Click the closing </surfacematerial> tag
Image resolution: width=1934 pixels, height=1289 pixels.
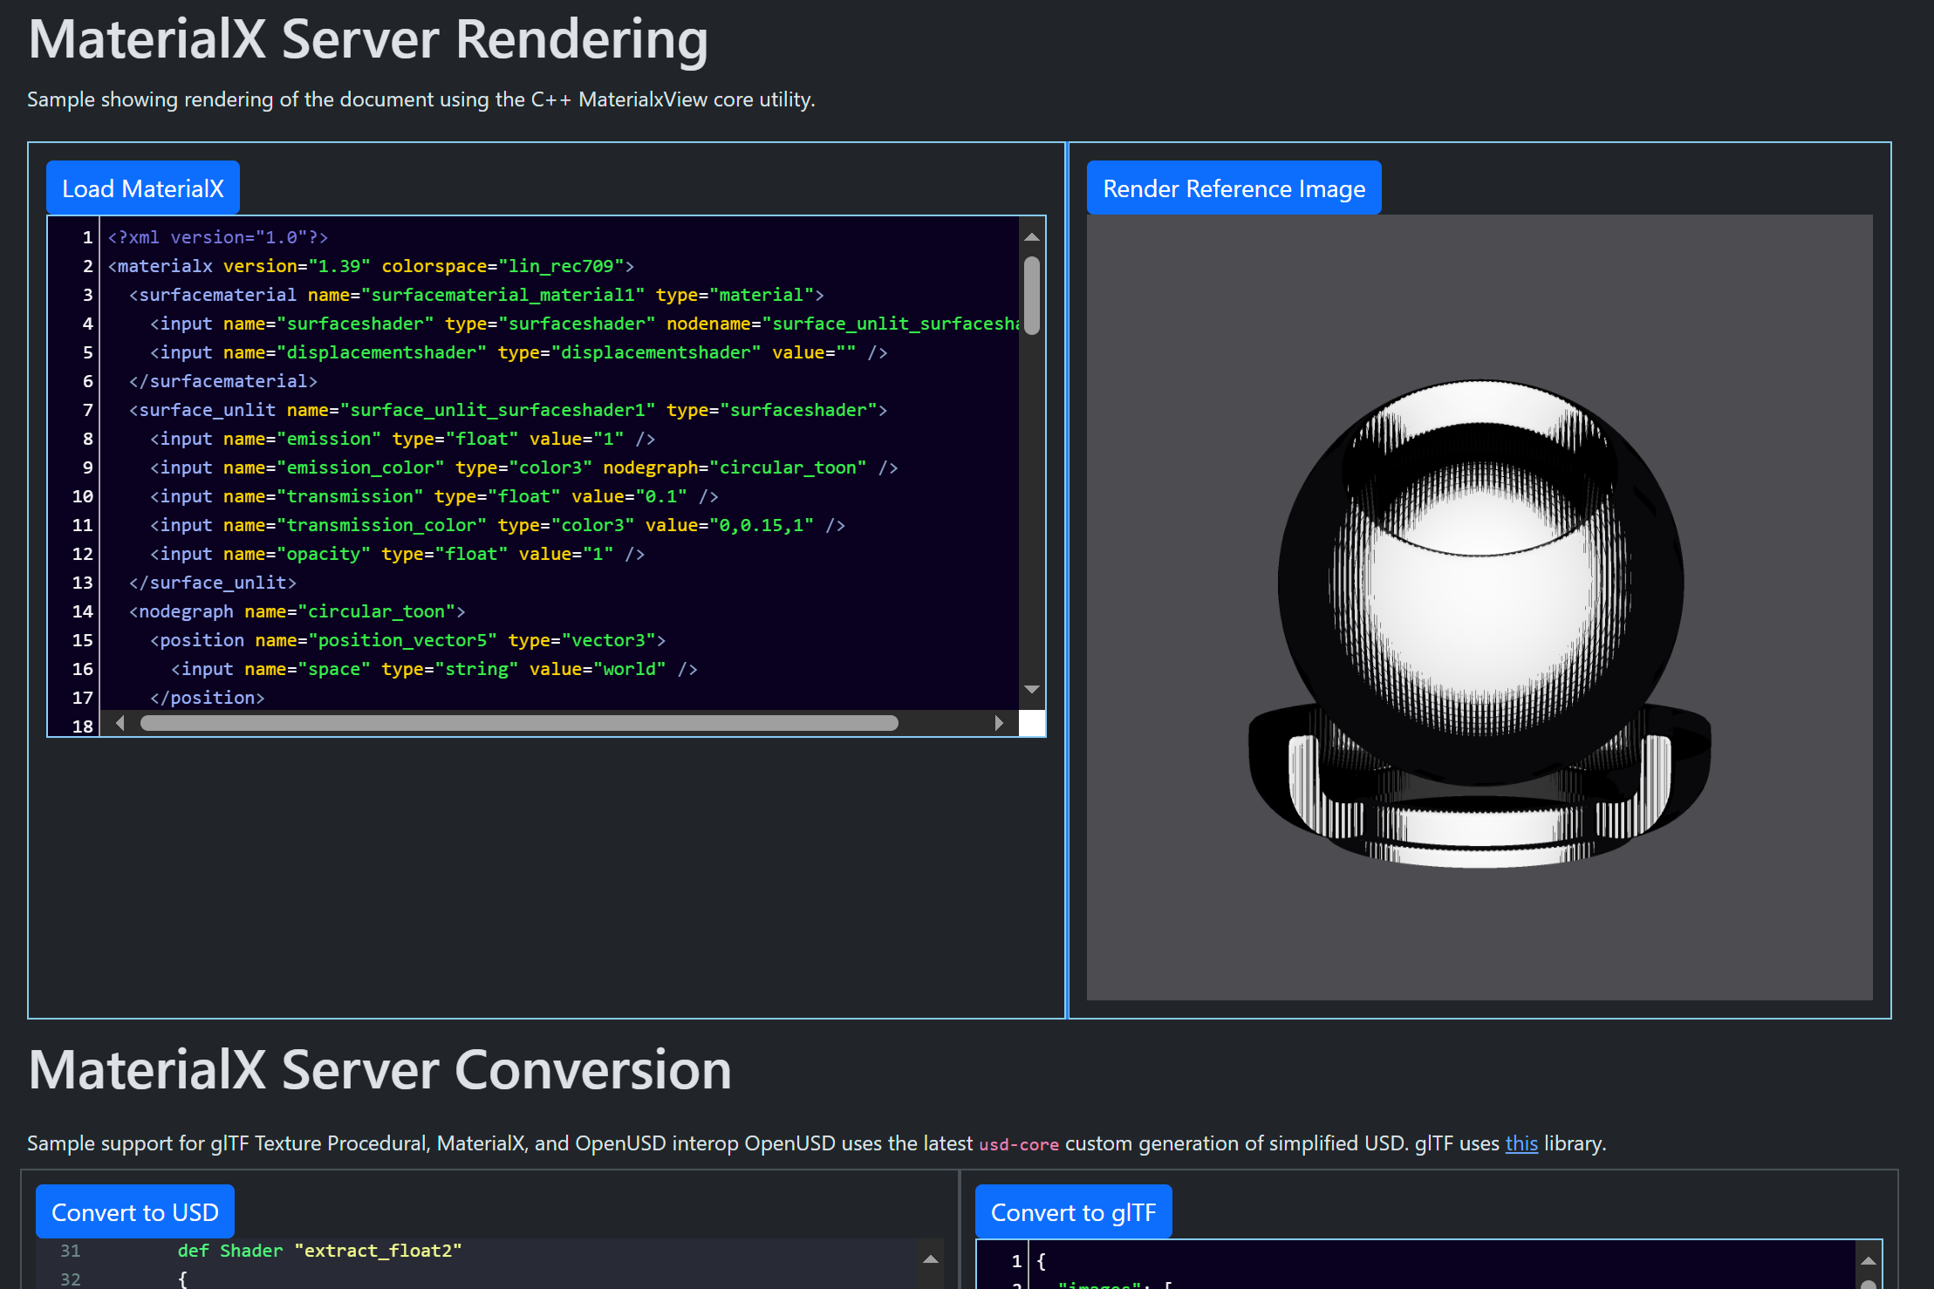pos(223,381)
